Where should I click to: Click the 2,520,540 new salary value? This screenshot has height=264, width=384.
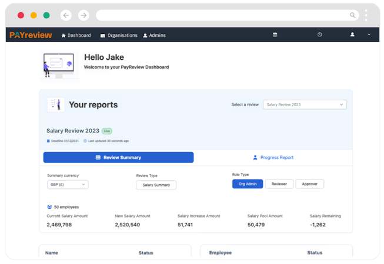pyautogui.click(x=128, y=225)
